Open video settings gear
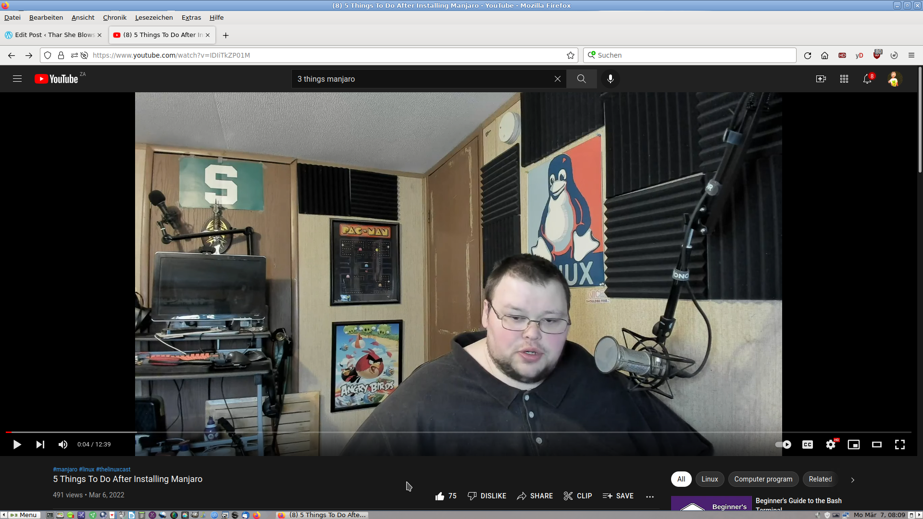 coord(831,445)
